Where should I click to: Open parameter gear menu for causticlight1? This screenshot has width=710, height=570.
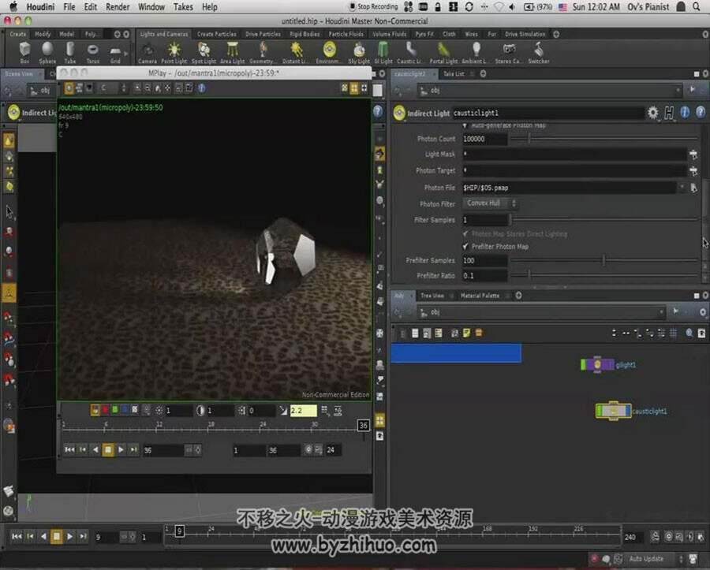click(652, 113)
